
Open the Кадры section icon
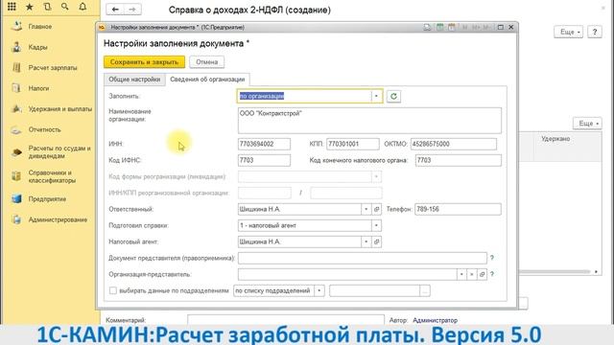[x=16, y=47]
